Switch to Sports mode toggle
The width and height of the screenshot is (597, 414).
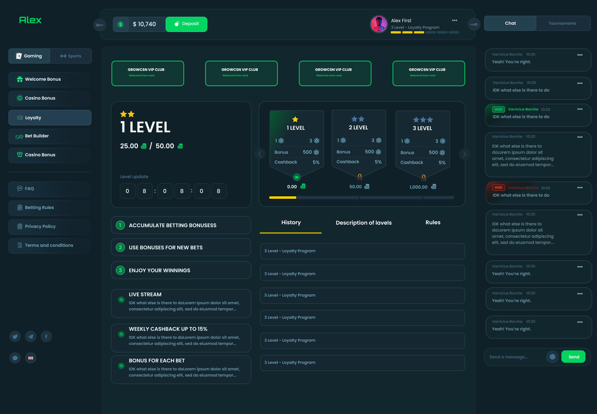(71, 56)
